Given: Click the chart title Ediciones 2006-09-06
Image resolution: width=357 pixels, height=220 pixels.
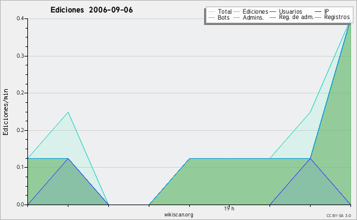Looking at the screenshot, I should [92, 10].
